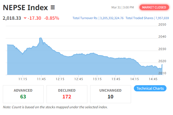Click the NEPSE Index title
The width and height of the screenshot is (173, 115).
[25, 8]
